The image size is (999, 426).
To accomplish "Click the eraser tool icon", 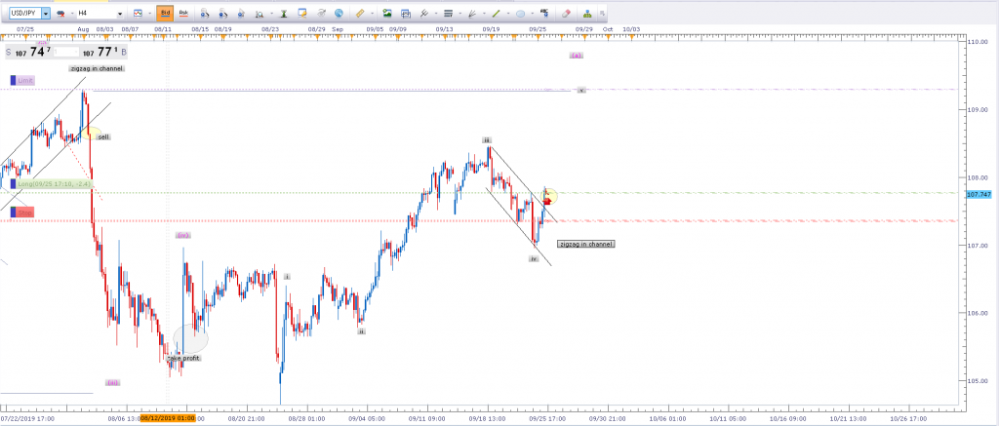I will click(566, 15).
